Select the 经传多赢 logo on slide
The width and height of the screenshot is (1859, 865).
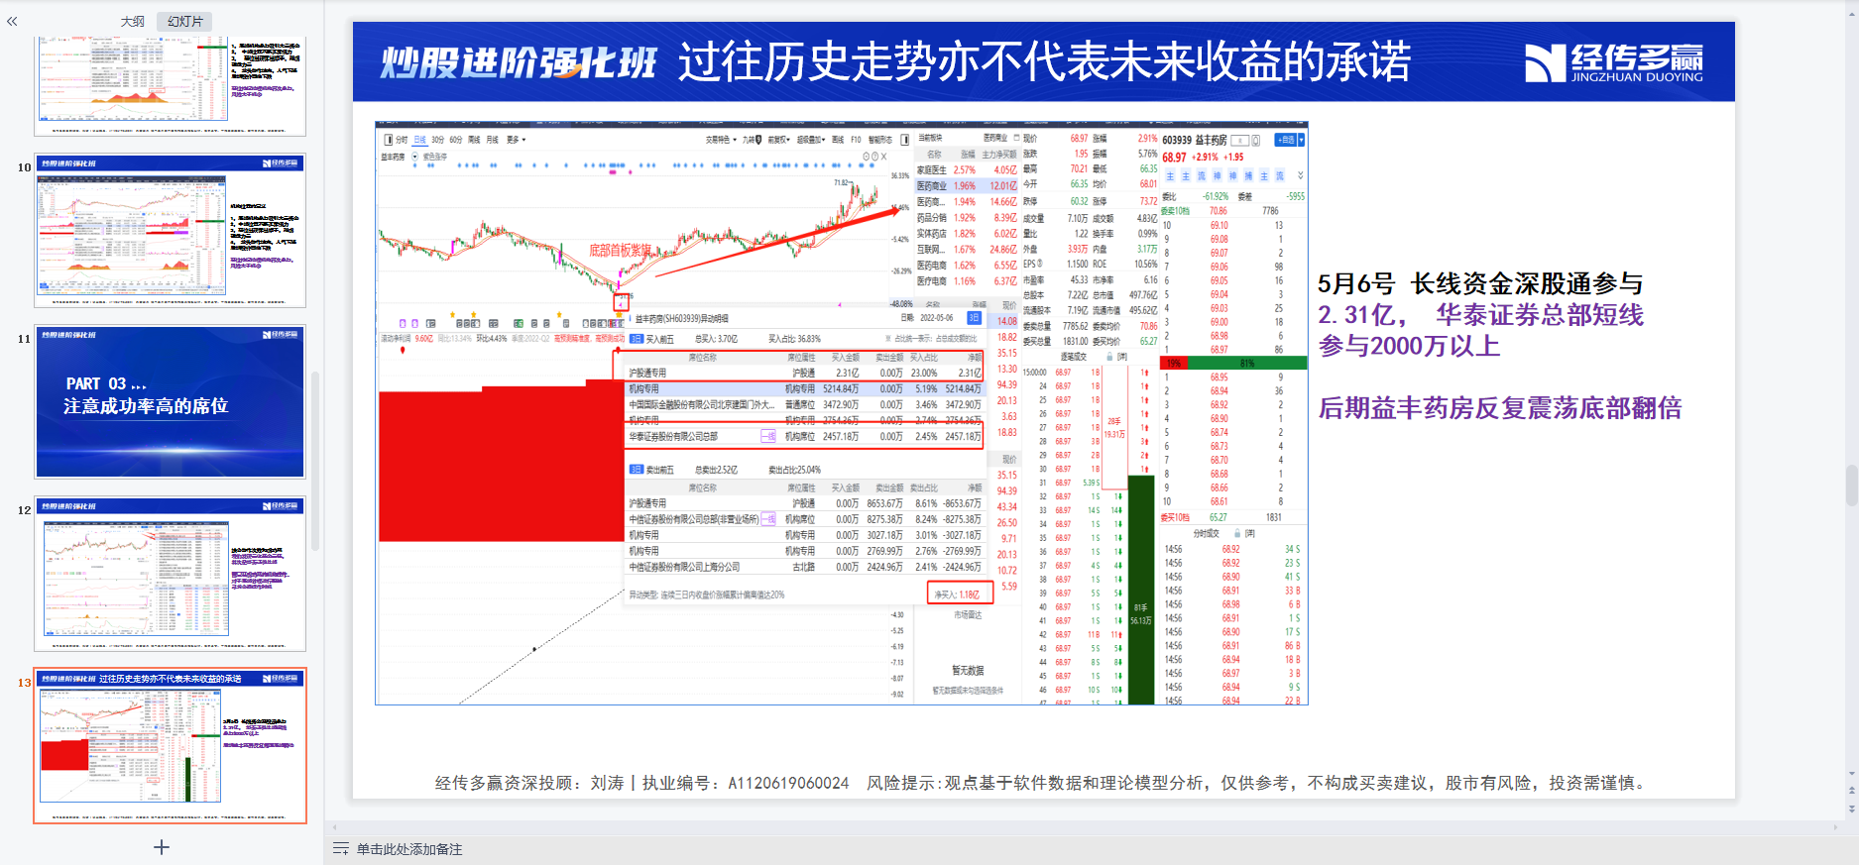click(1614, 62)
